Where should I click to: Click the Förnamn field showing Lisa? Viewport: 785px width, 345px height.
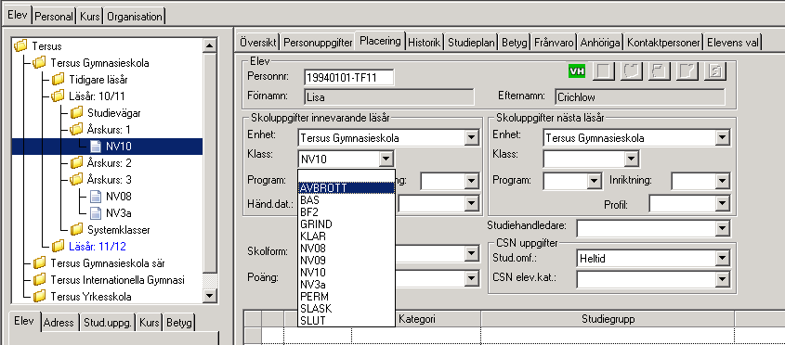click(388, 97)
